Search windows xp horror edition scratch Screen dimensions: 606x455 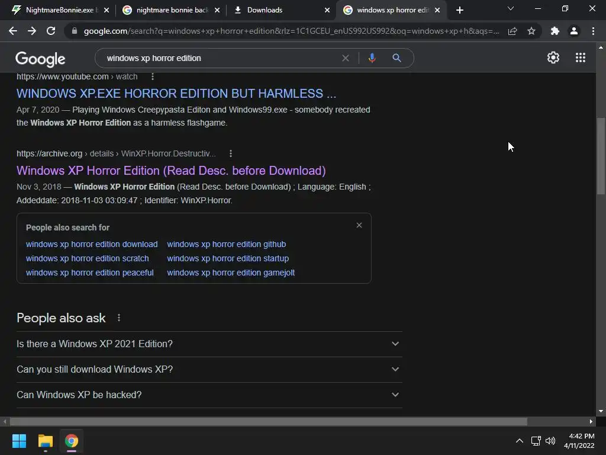(x=88, y=258)
